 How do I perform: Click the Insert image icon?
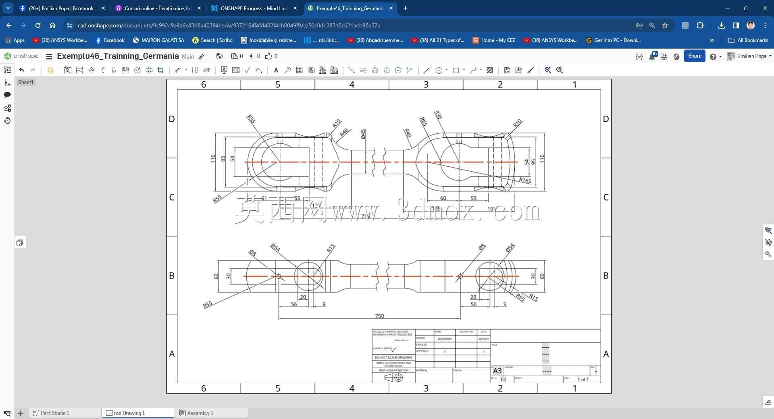(519, 70)
